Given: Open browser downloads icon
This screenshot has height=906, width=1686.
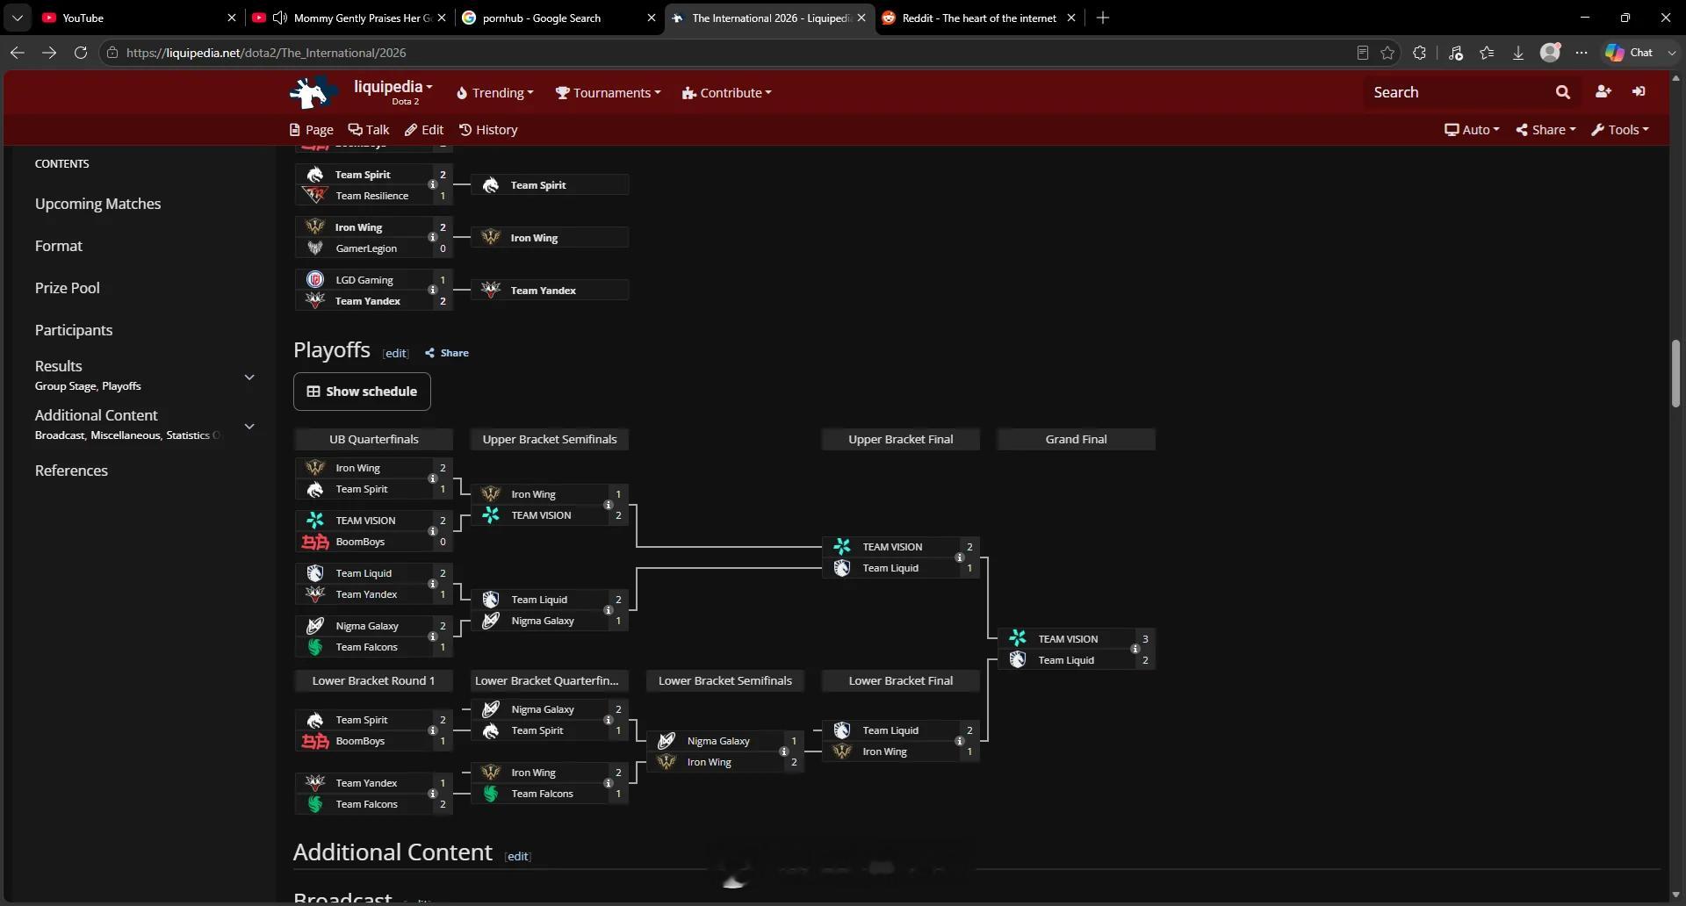Looking at the screenshot, I should coord(1517,53).
